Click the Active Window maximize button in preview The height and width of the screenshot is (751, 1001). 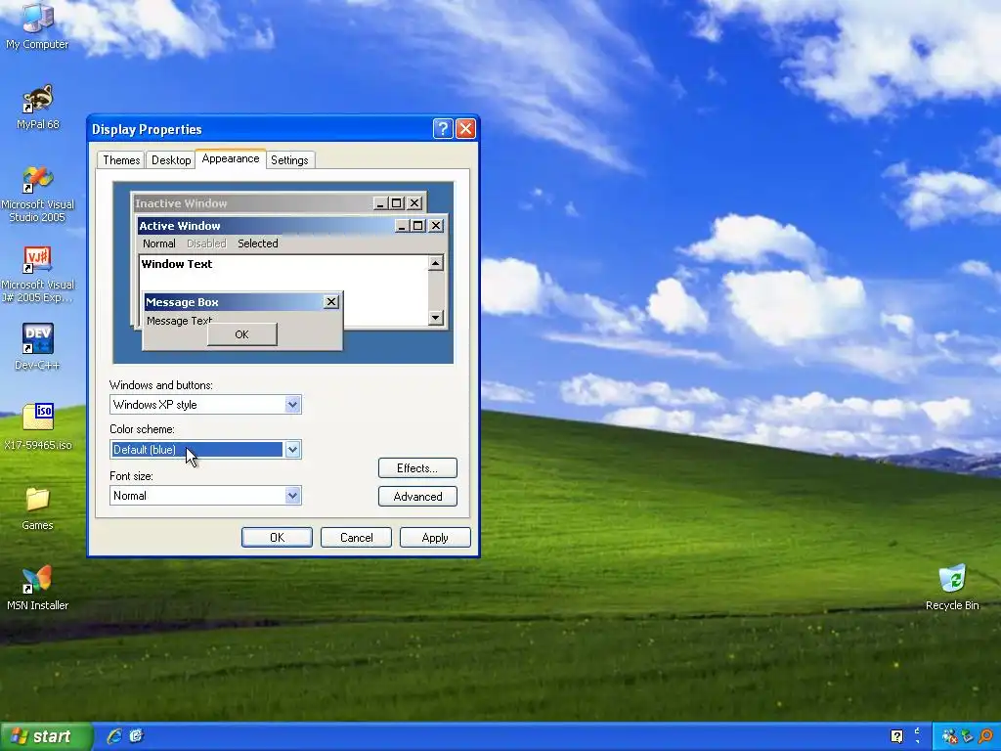[x=418, y=226]
